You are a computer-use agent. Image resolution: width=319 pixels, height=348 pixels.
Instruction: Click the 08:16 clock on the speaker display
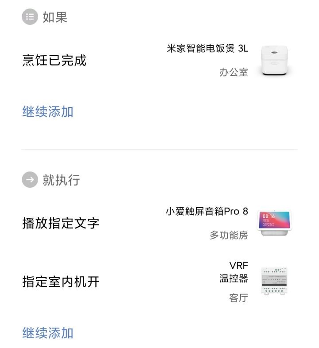[x=268, y=216]
